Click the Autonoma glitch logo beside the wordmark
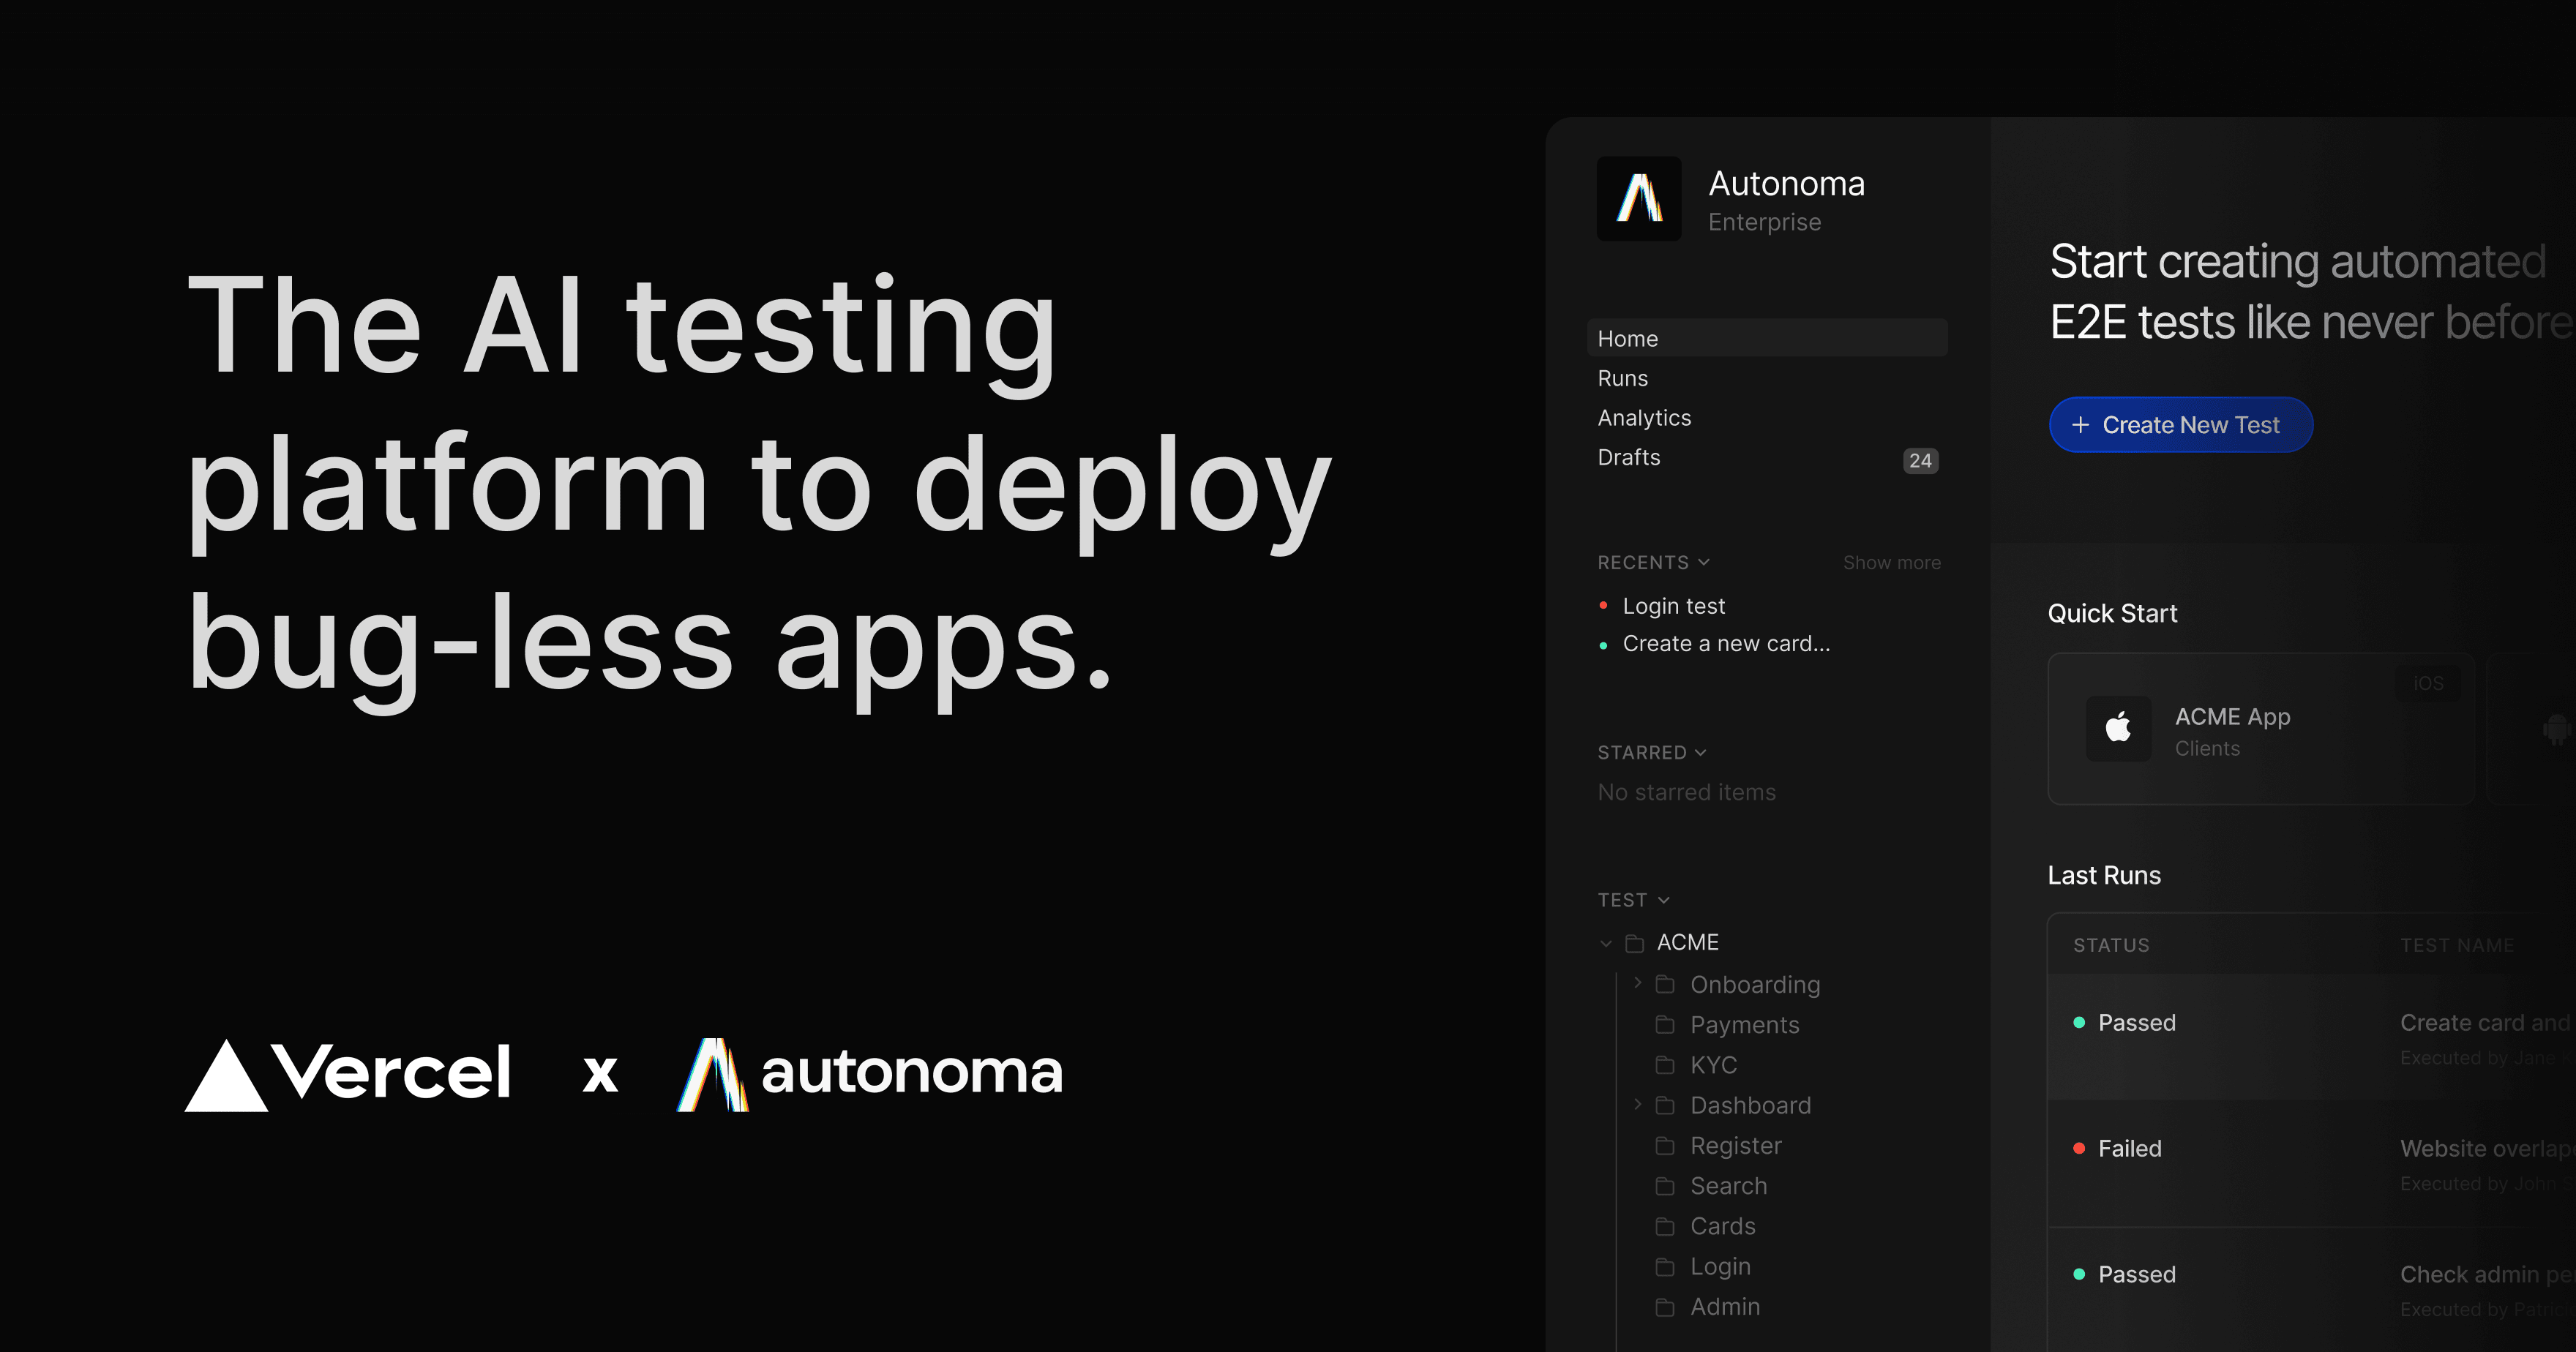The width and height of the screenshot is (2576, 1352). pos(715,1072)
